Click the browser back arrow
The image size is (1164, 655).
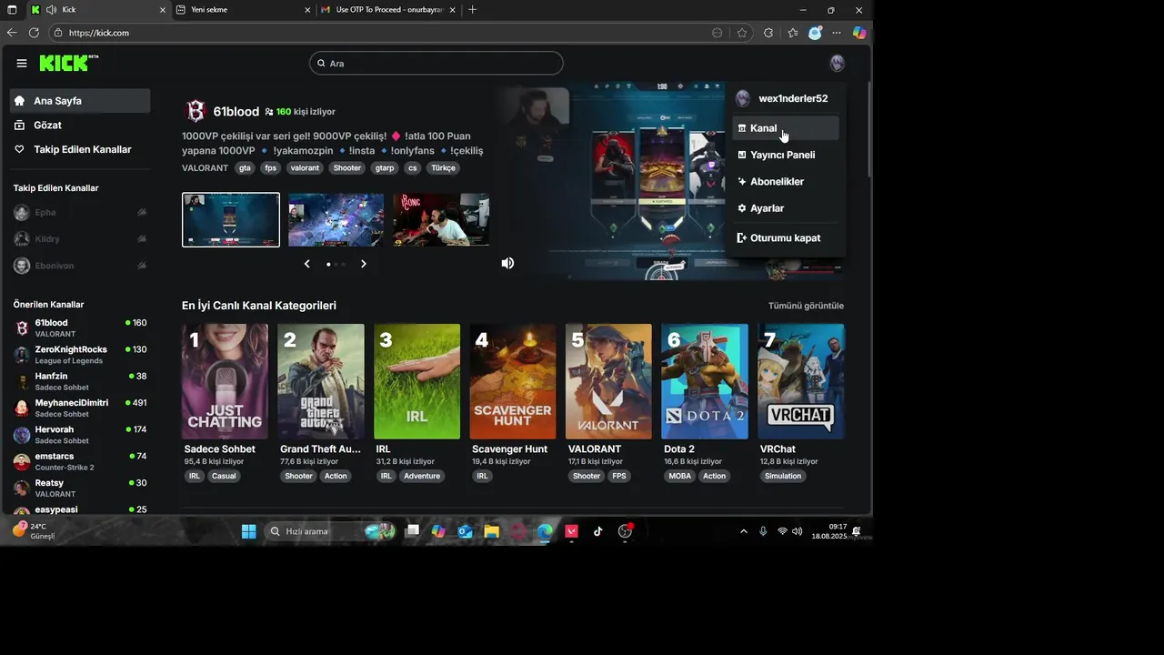click(x=12, y=33)
